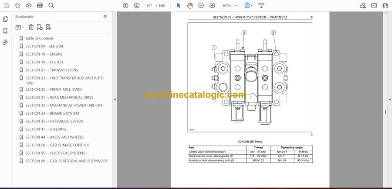392x189 pixels.
Task: Star this file as a favorite
Action: [x=17, y=6]
